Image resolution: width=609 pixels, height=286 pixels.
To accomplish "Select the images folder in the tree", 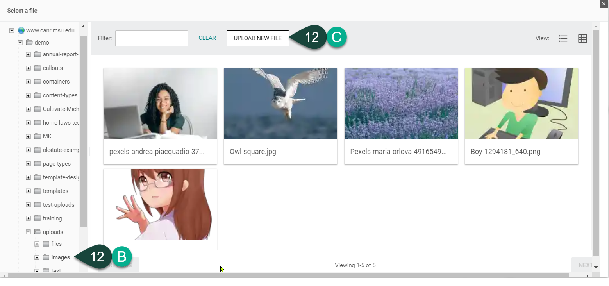I will (61, 257).
